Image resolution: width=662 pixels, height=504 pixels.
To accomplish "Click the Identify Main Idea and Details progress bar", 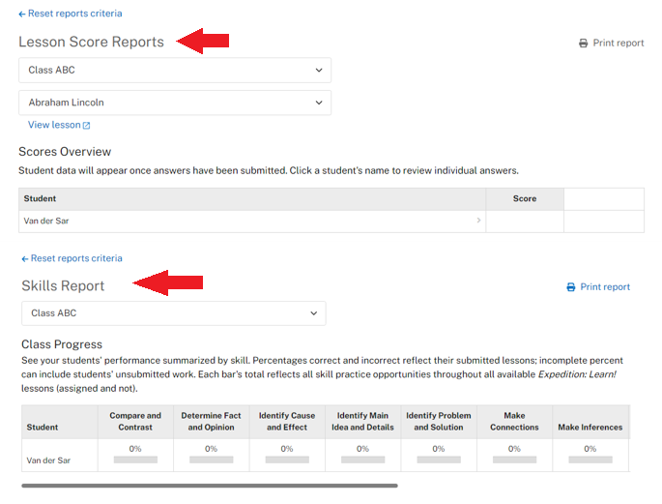I will [362, 460].
